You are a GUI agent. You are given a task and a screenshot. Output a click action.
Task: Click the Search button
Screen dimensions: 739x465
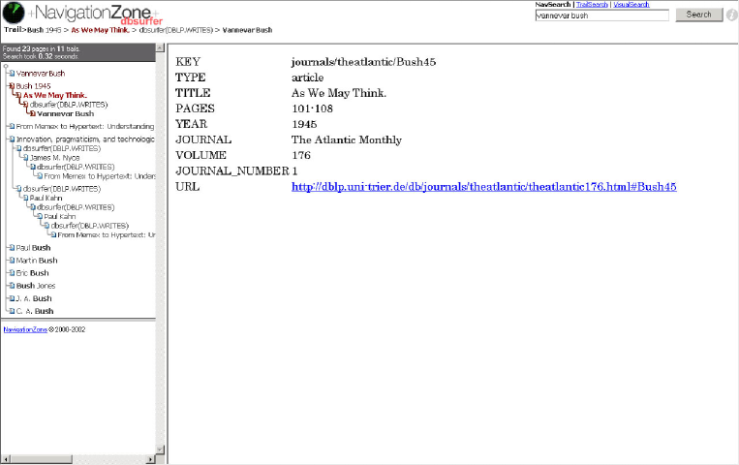(699, 15)
